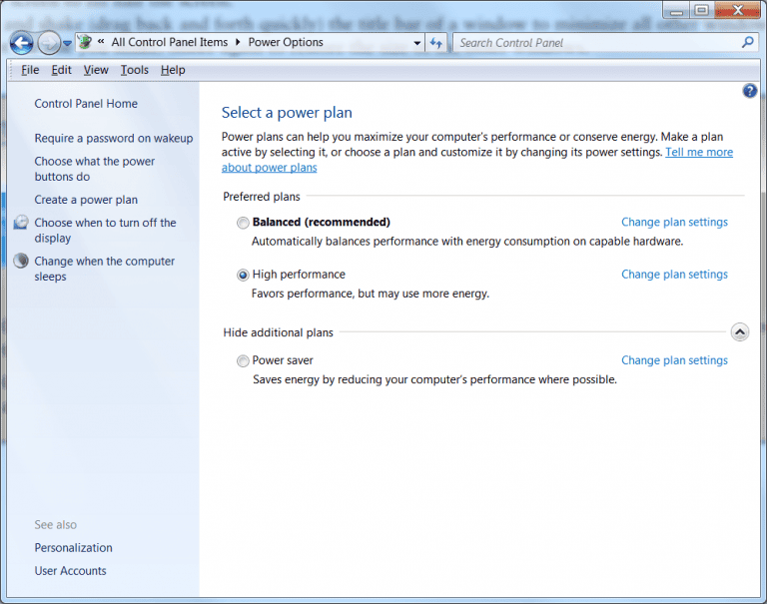Click the double chevron at breadcrumb start
Screen dimensions: 767x604
click(101, 42)
